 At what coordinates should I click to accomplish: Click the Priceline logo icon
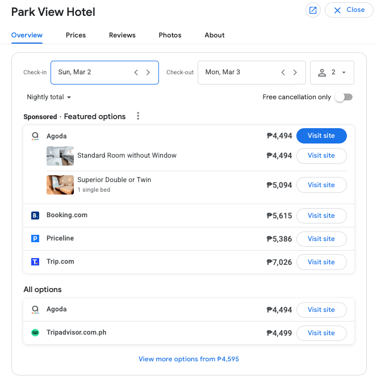tap(35, 238)
